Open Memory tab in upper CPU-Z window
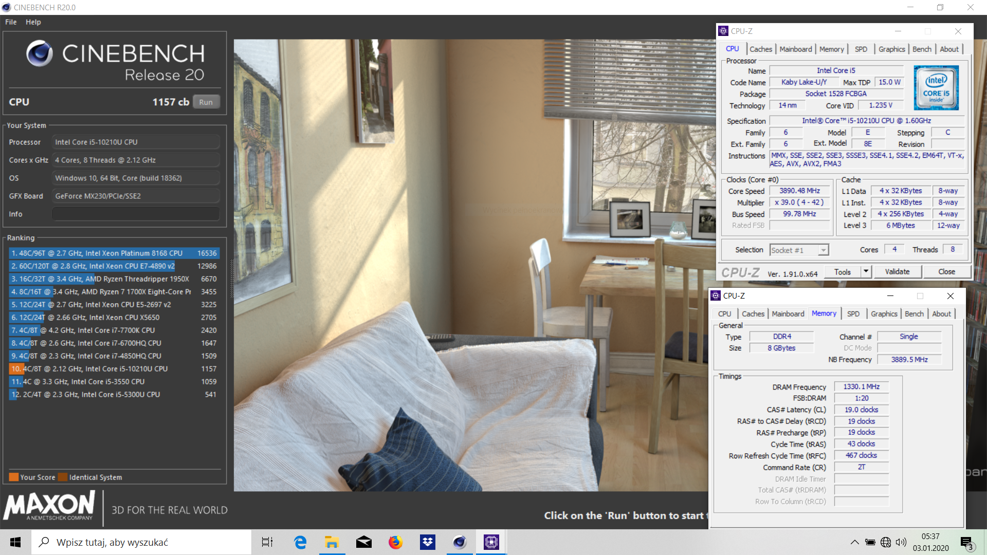Viewport: 987px width, 555px height. (831, 49)
